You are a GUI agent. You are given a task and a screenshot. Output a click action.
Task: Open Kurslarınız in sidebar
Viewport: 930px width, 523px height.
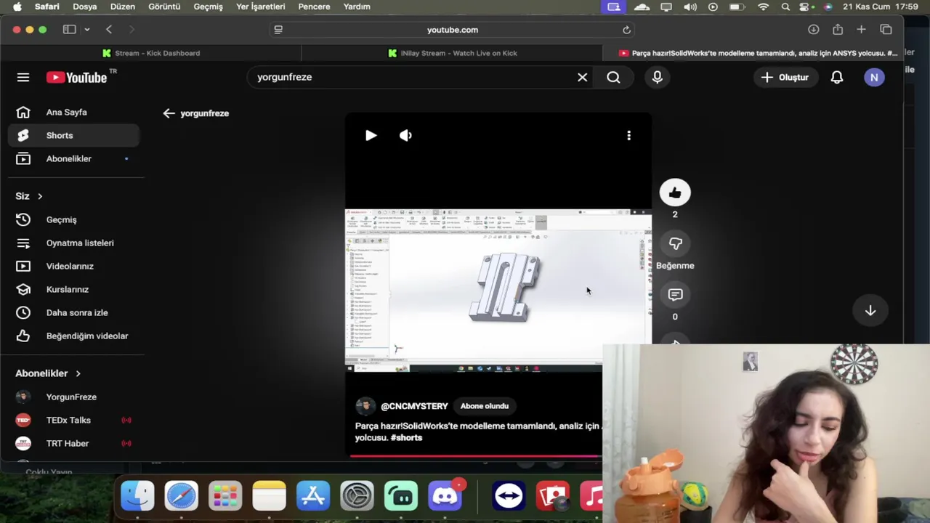(x=73, y=289)
